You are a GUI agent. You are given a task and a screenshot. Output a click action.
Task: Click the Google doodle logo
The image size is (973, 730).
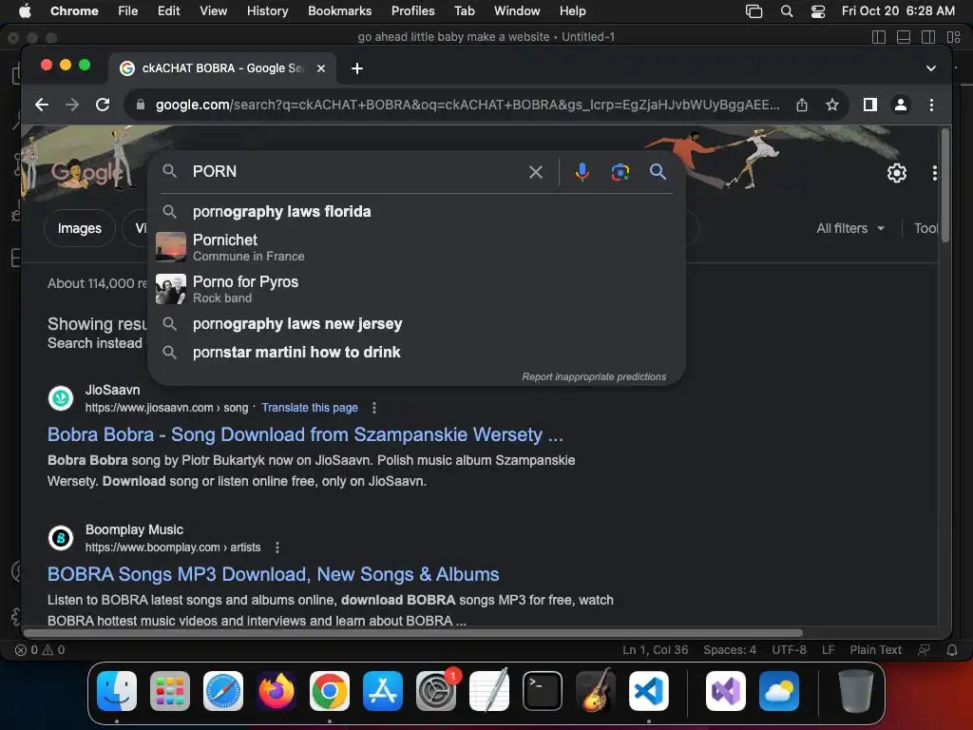(86, 172)
